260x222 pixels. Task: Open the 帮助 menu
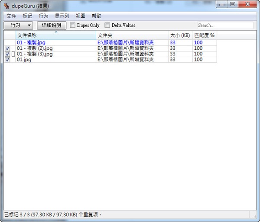click(97, 16)
